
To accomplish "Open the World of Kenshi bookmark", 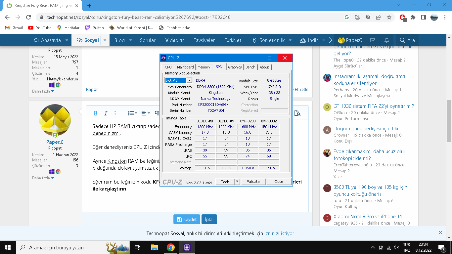I will coord(131,28).
